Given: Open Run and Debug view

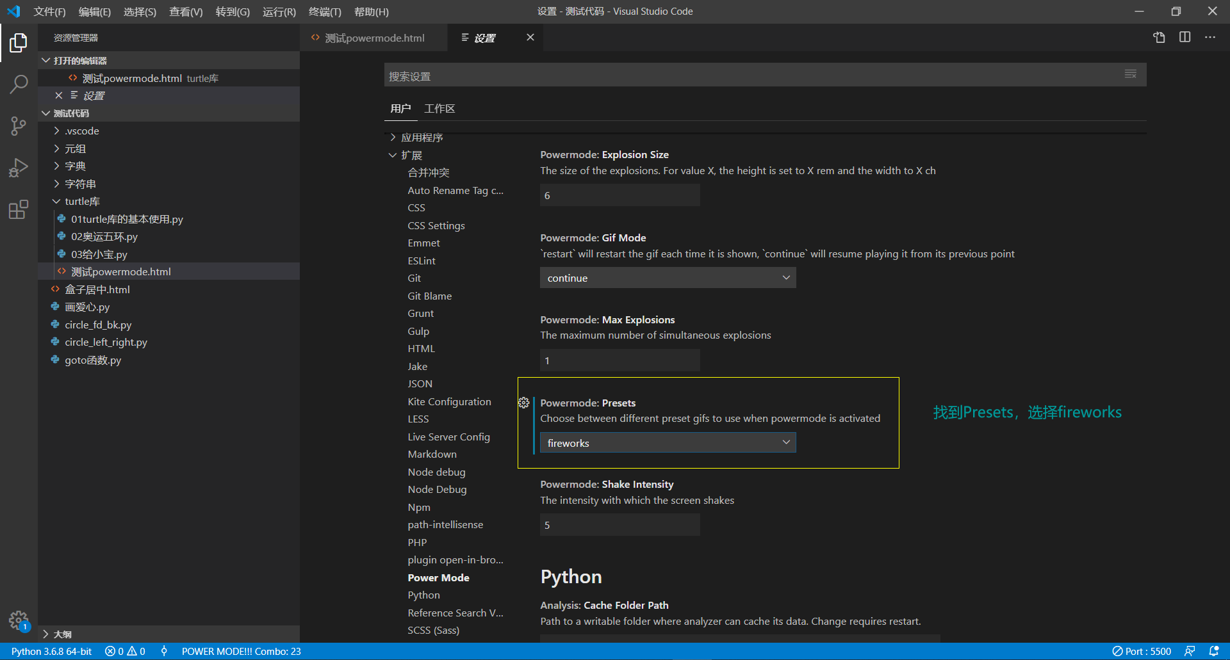Looking at the screenshot, I should pos(19,168).
